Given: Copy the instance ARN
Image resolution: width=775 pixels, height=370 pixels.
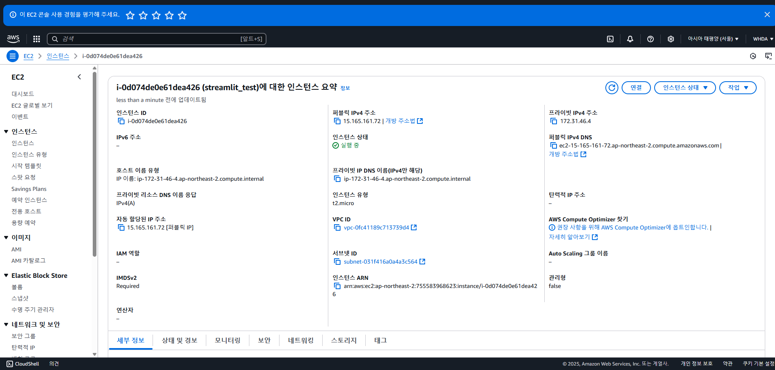Looking at the screenshot, I should [337, 286].
